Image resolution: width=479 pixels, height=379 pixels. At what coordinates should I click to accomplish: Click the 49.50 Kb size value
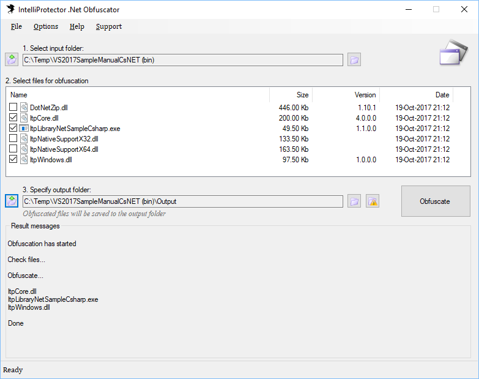click(295, 129)
